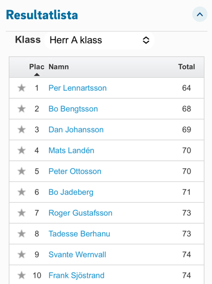Click the star for Tadesse Berhanu
The width and height of the screenshot is (212, 284).
coord(22,234)
